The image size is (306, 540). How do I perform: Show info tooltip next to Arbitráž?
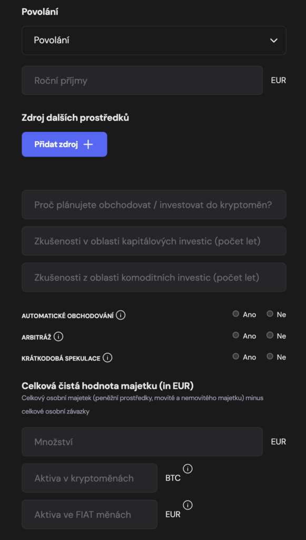coord(58,336)
